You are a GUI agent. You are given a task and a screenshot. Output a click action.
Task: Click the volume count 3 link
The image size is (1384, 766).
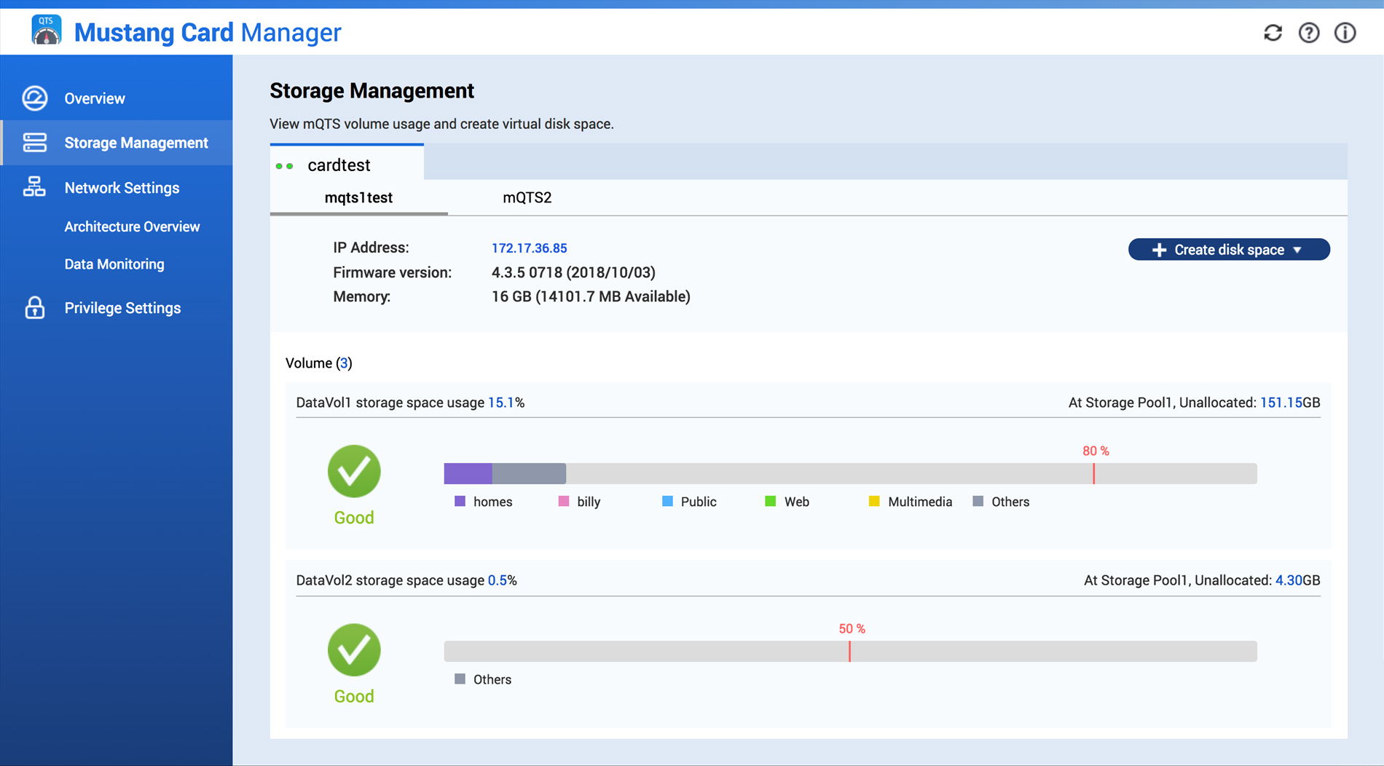coord(344,363)
